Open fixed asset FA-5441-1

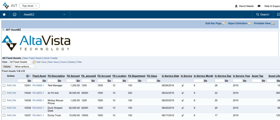[x=38, y=115]
